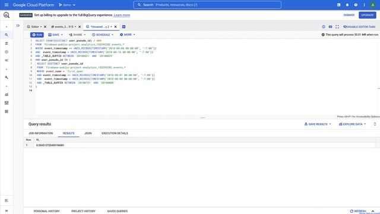This screenshot has height=214, width=380.
Task: Follow the Learn more link
Action: coord(122,15)
